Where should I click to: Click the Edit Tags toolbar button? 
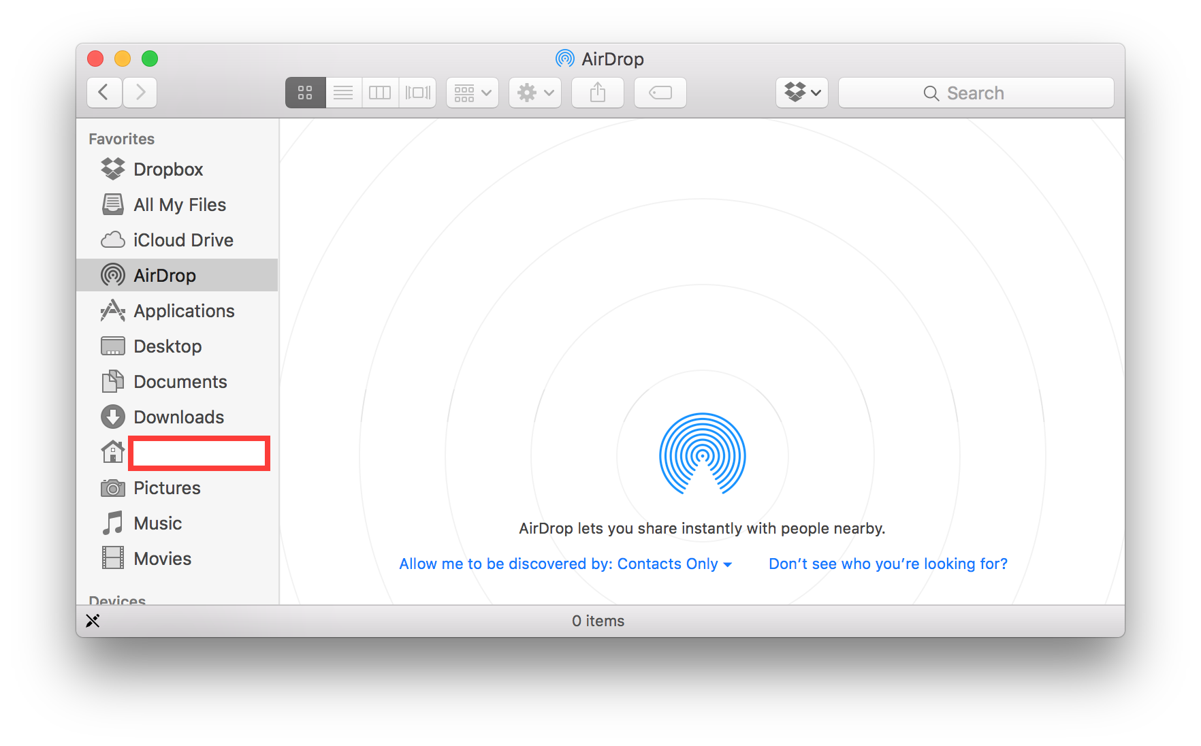click(x=660, y=93)
